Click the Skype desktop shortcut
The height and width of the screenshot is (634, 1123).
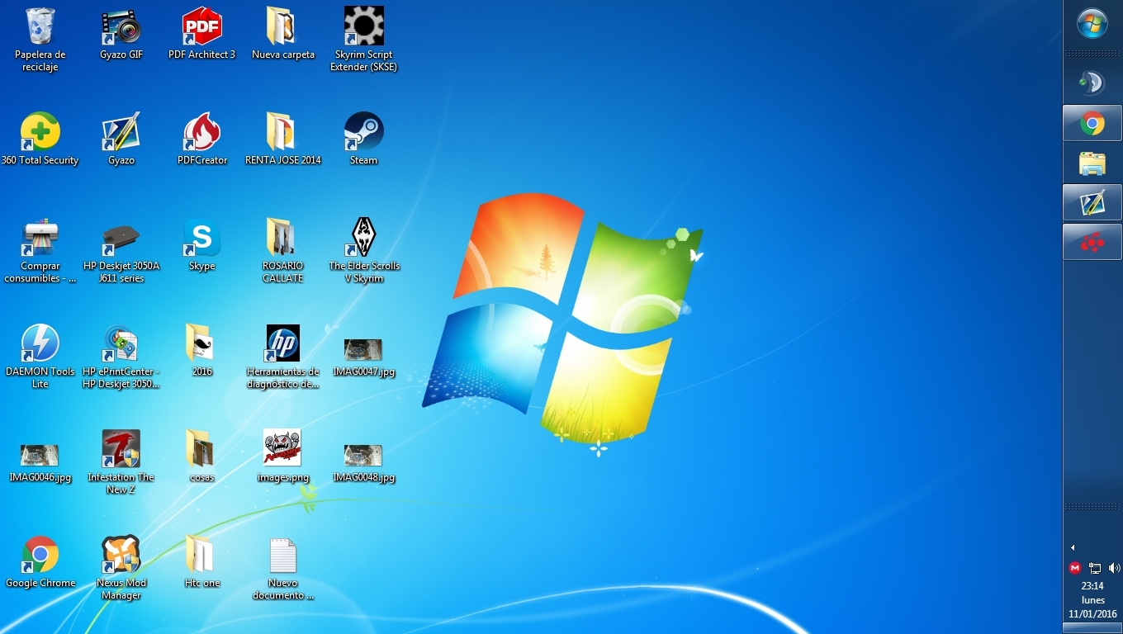[202, 245]
